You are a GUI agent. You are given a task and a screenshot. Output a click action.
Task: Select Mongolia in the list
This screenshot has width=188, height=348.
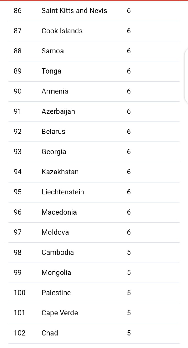[56, 272]
